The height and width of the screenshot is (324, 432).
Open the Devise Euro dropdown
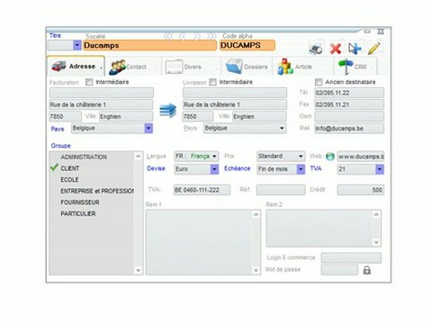coord(214,169)
